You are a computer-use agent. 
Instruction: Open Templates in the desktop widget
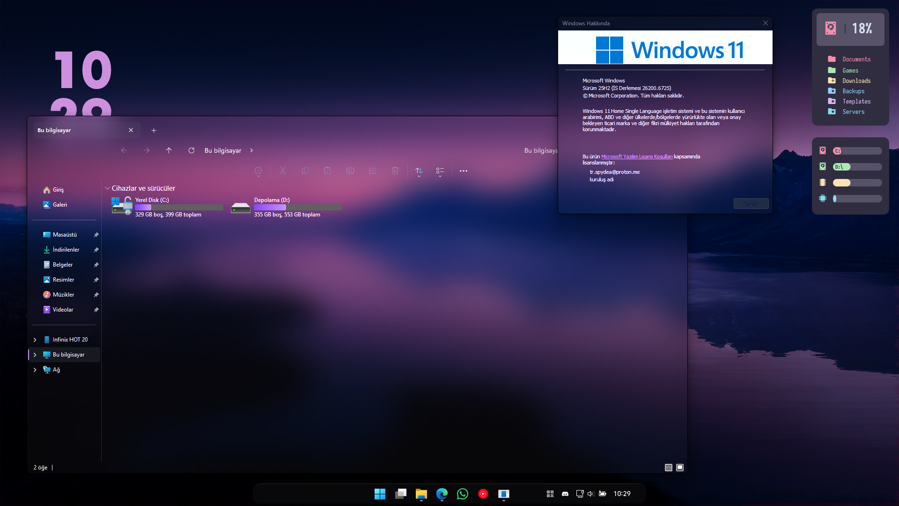pyautogui.click(x=849, y=101)
